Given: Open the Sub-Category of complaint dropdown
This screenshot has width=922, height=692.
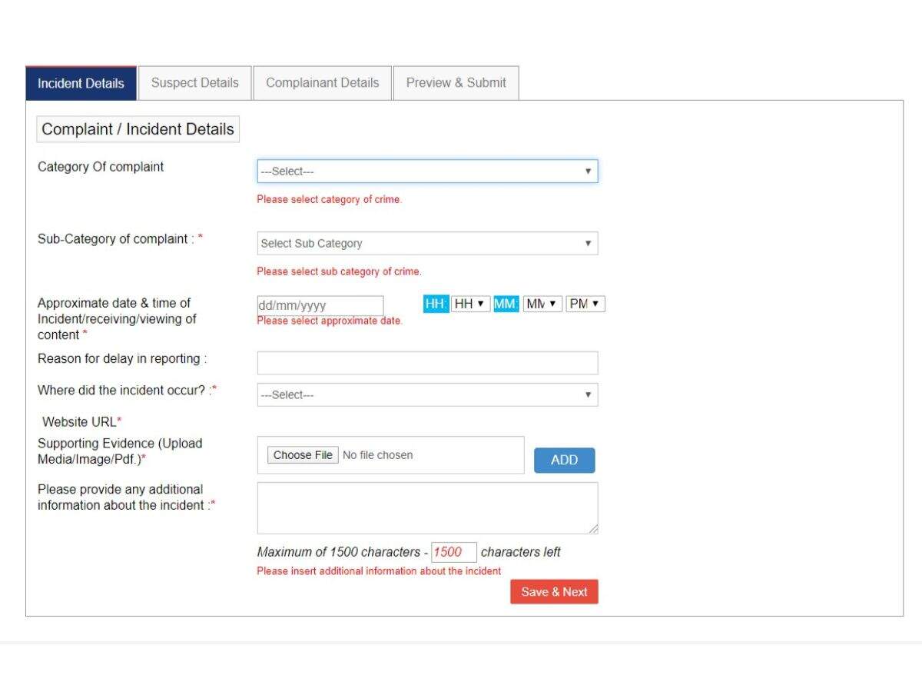Looking at the screenshot, I should [426, 243].
